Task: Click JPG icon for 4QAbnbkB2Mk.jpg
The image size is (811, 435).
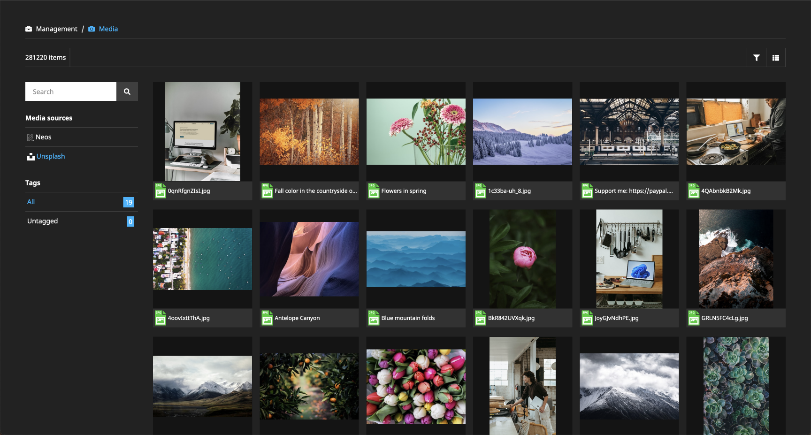Action: [694, 191]
